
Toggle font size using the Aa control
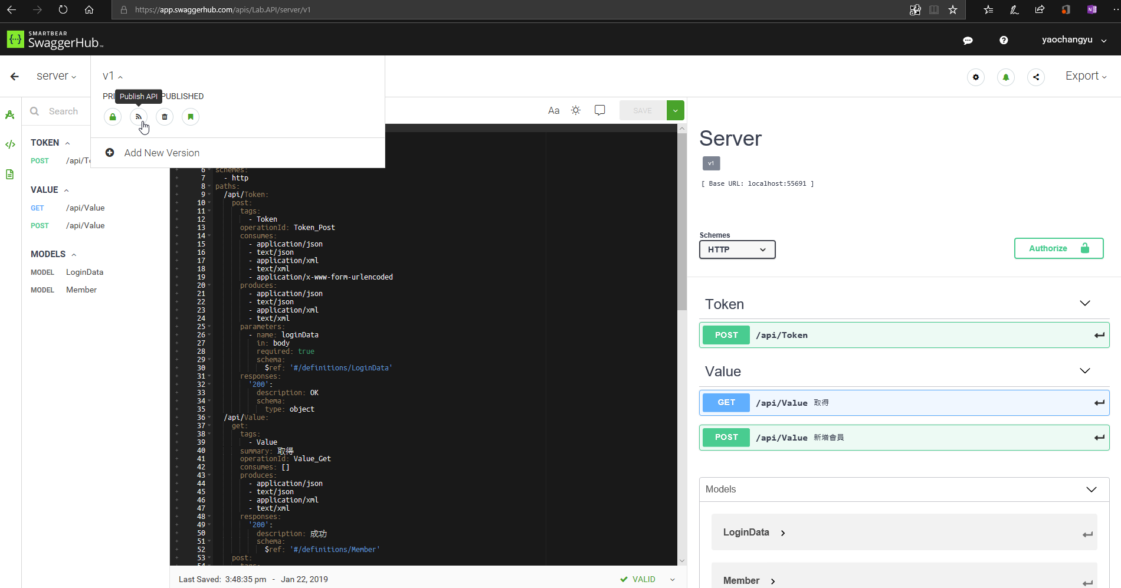point(553,110)
